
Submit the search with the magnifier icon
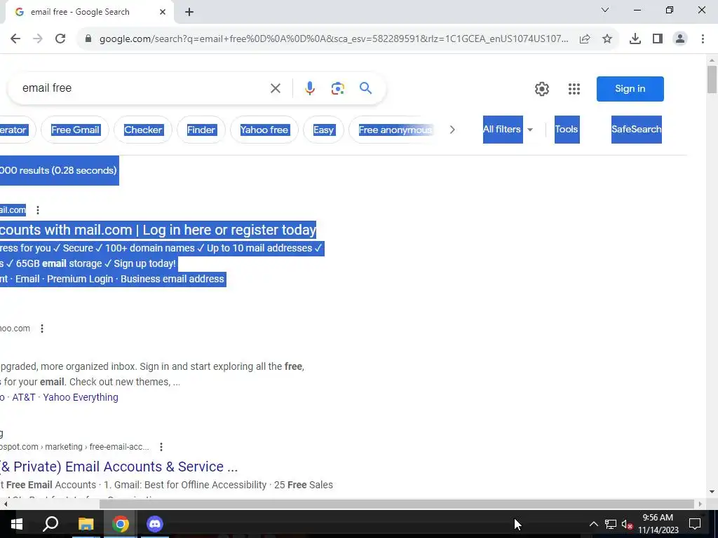(365, 88)
